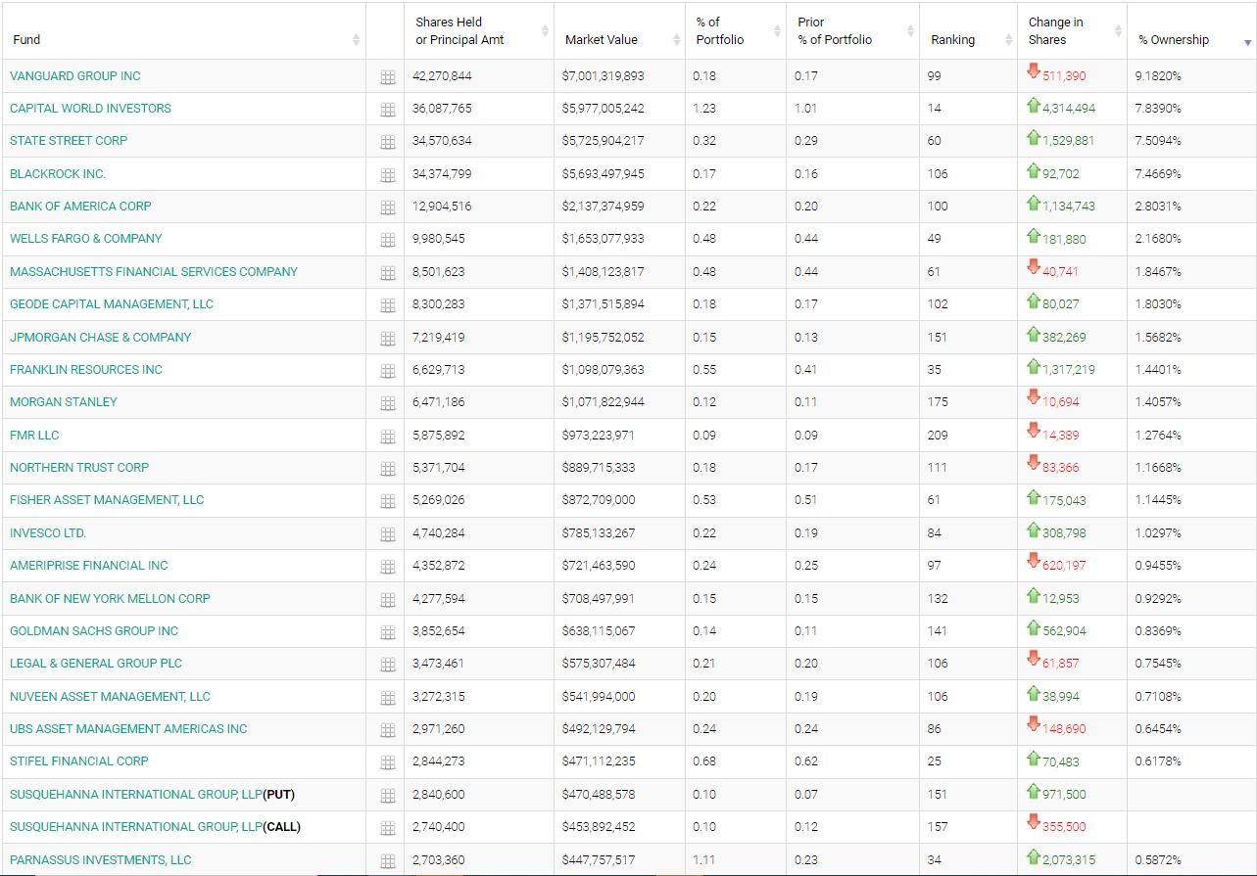Sort by Change in Shares header
This screenshot has height=876, width=1257.
click(x=1072, y=30)
